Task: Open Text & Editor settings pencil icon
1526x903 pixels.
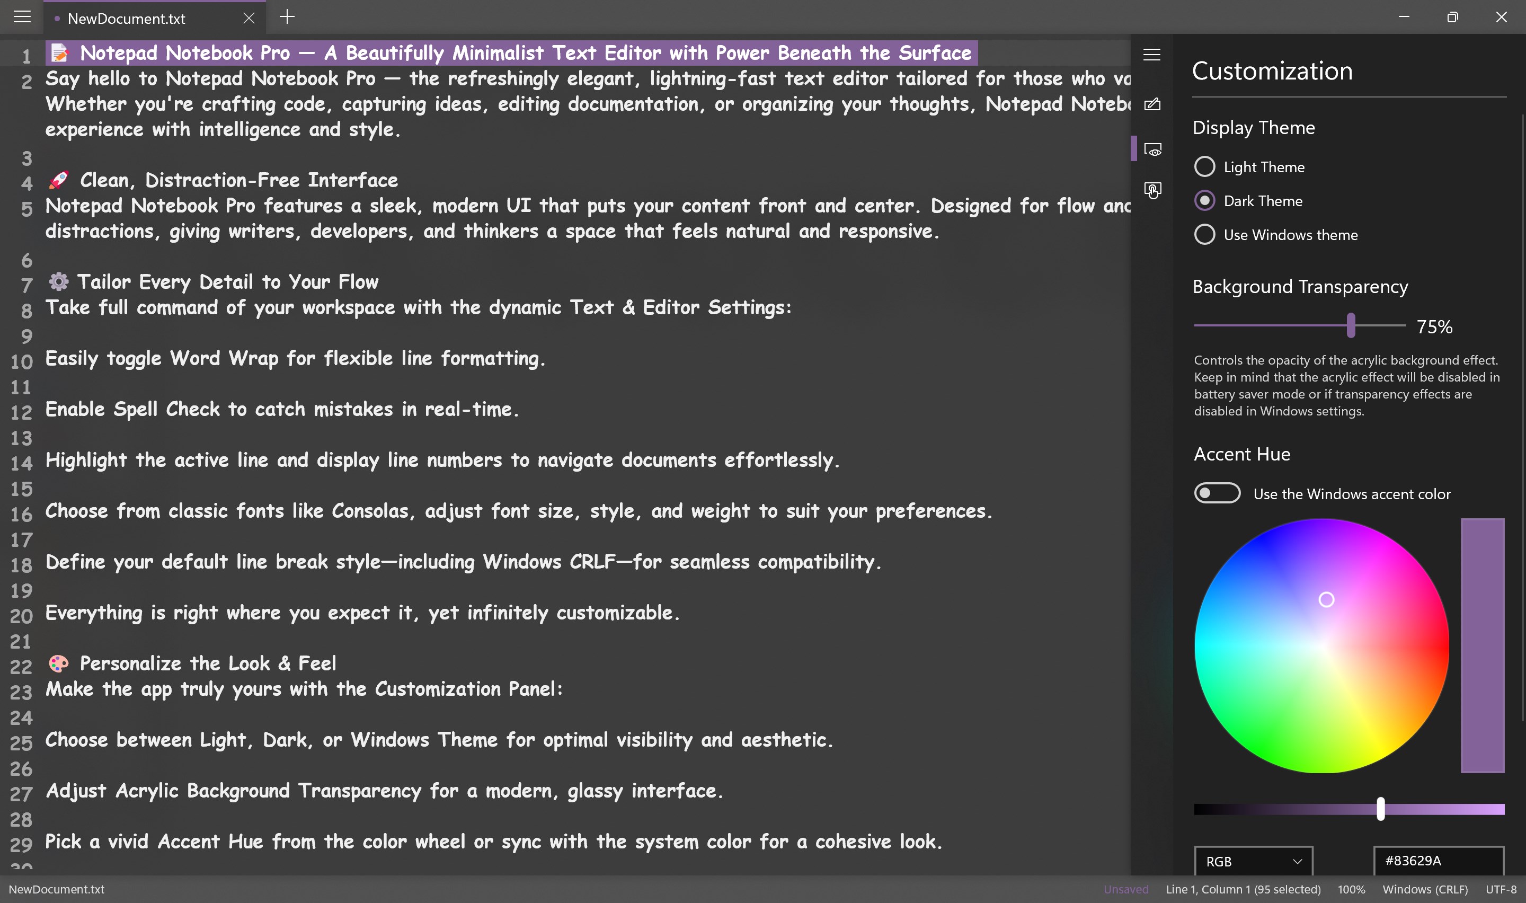Action: click(x=1152, y=104)
